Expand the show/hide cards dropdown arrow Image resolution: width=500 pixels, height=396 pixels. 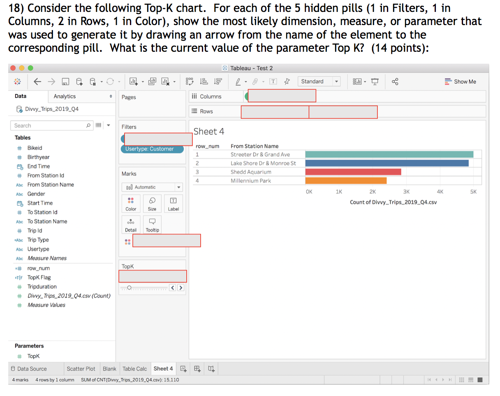pos(365,82)
